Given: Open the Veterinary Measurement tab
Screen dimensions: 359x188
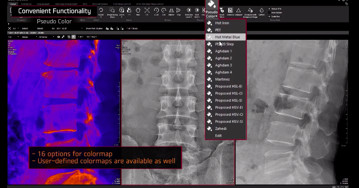Looking at the screenshot, I should click(66, 4).
